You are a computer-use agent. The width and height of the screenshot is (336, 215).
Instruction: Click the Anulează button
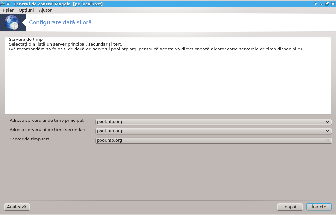tap(17, 207)
